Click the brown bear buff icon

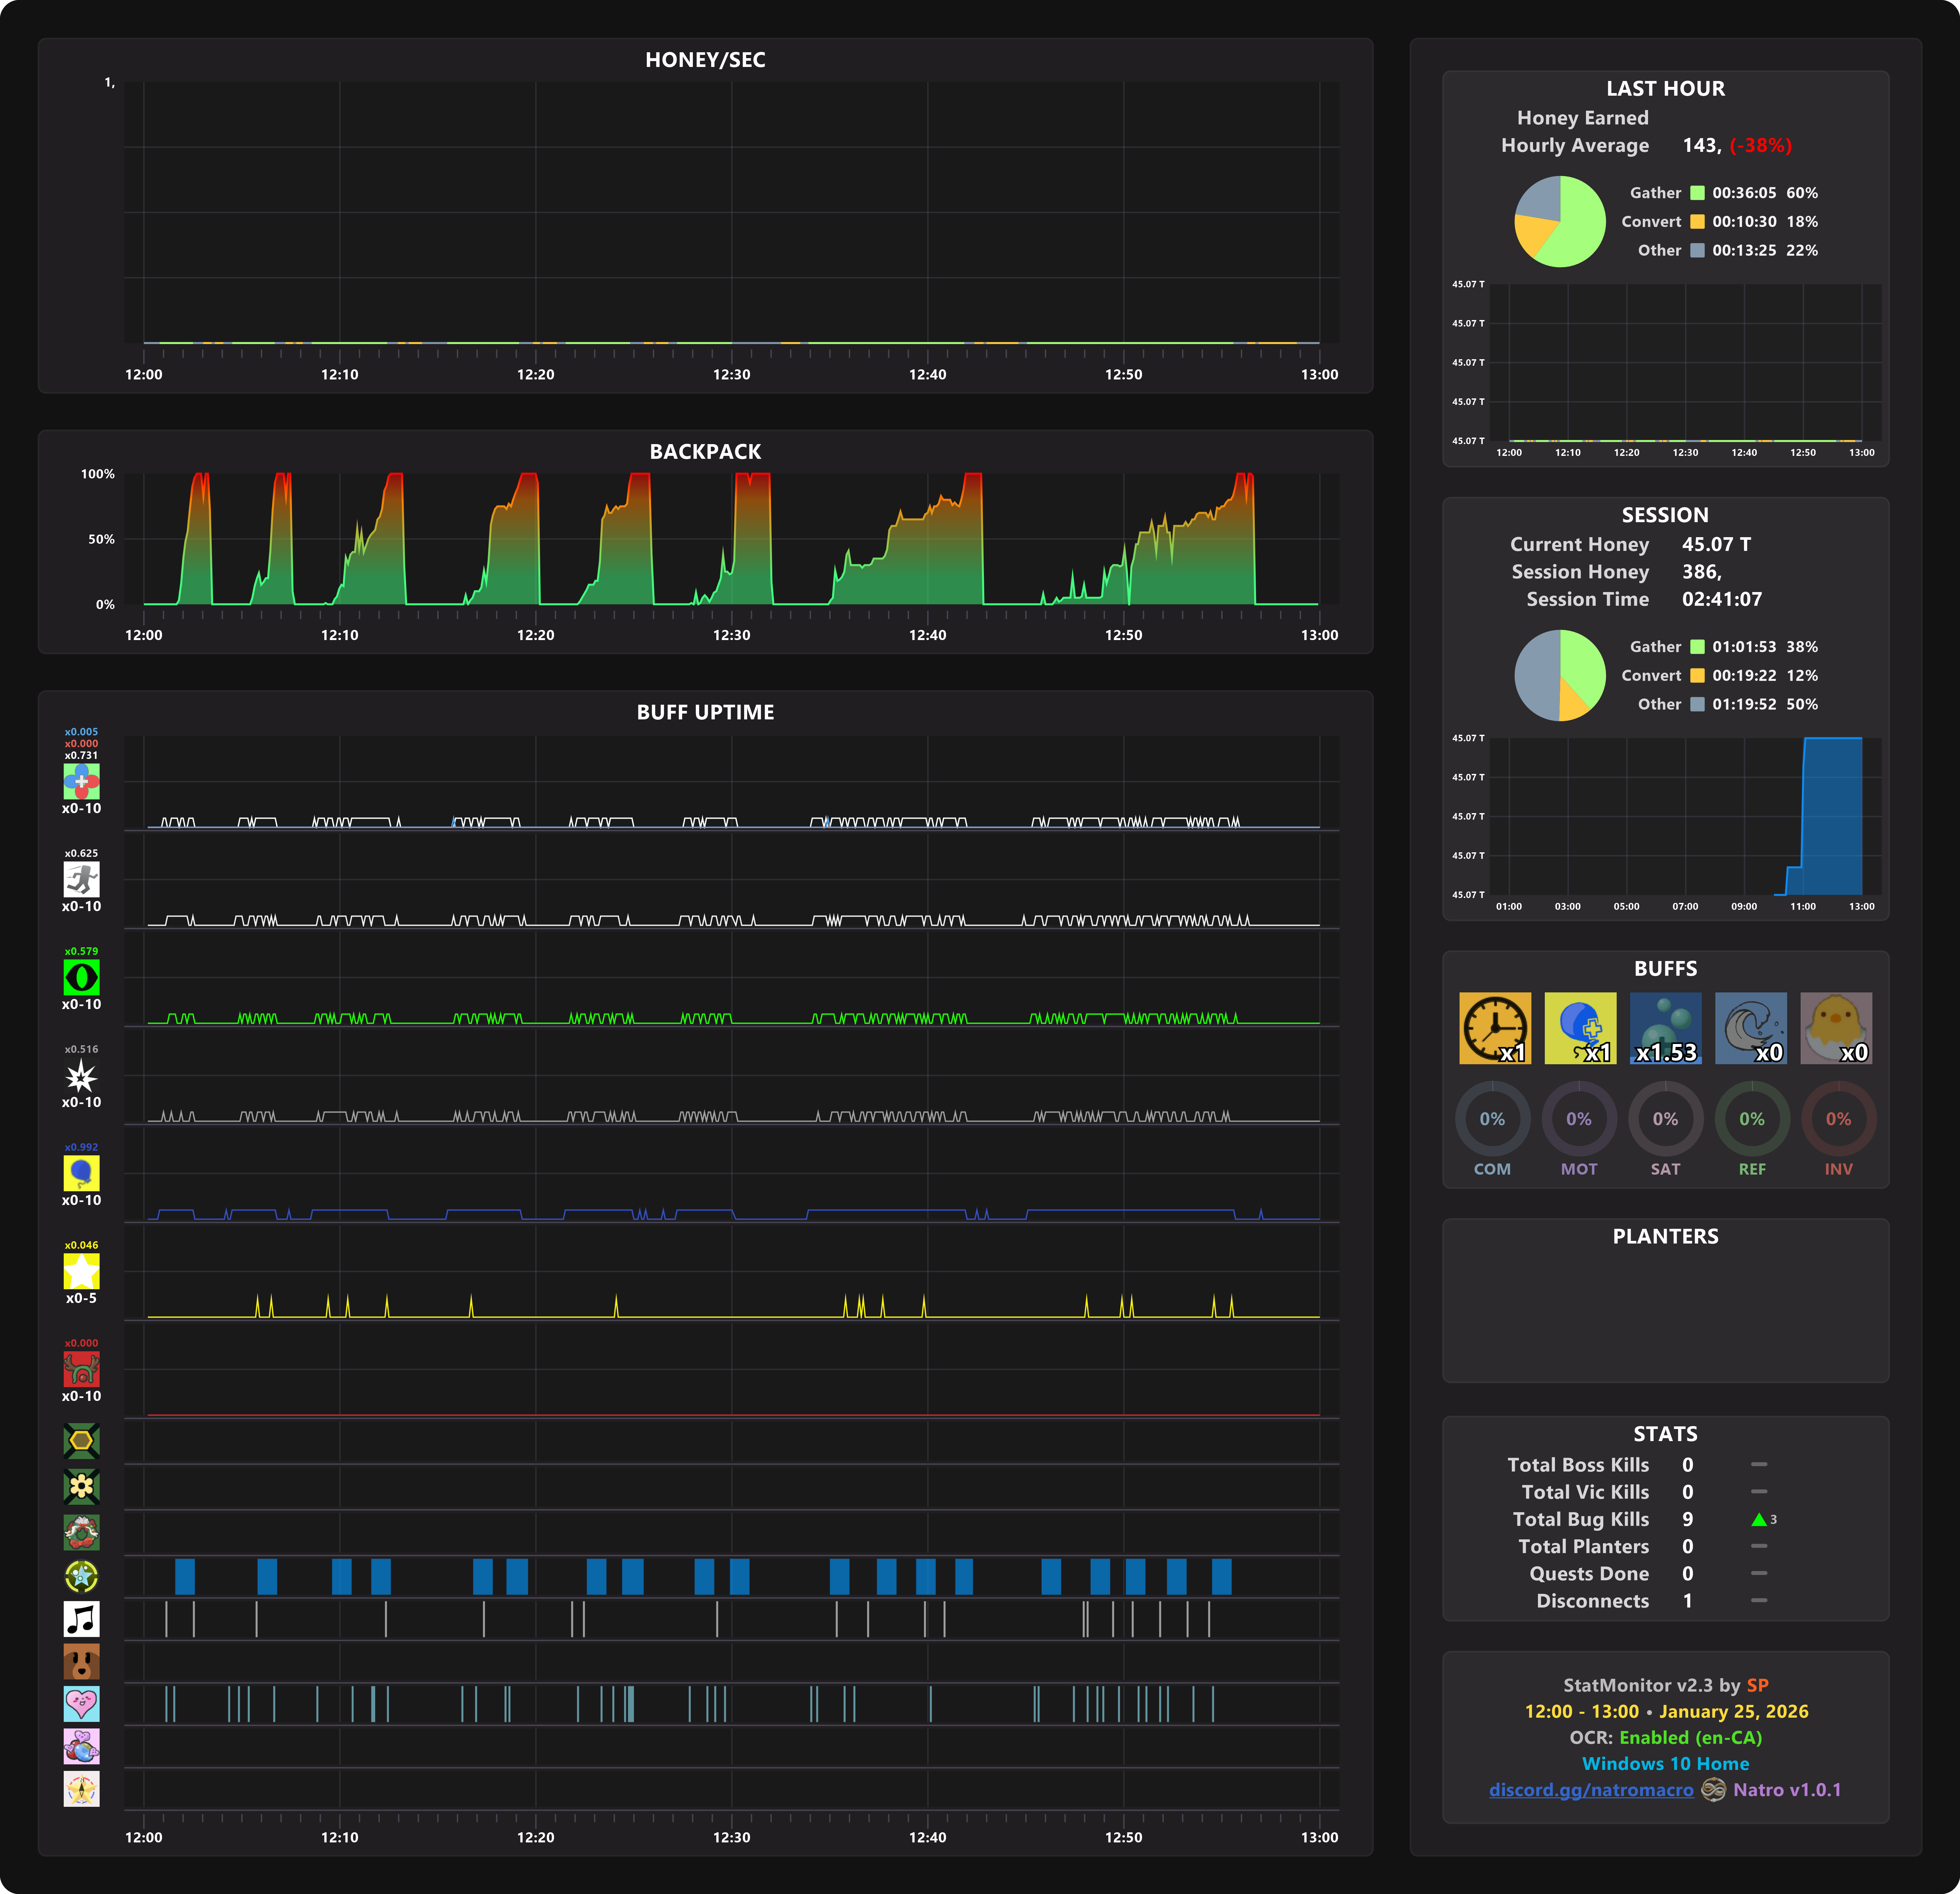(x=81, y=1661)
